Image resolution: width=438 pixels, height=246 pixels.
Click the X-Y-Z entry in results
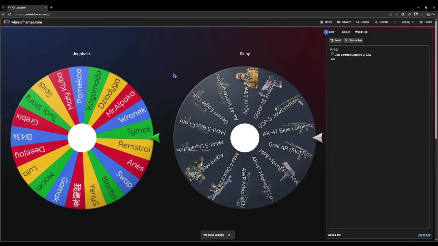334,50
